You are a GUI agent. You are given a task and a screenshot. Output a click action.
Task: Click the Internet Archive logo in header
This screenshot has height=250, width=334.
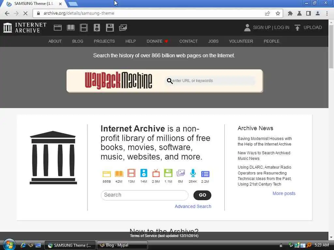(25, 28)
